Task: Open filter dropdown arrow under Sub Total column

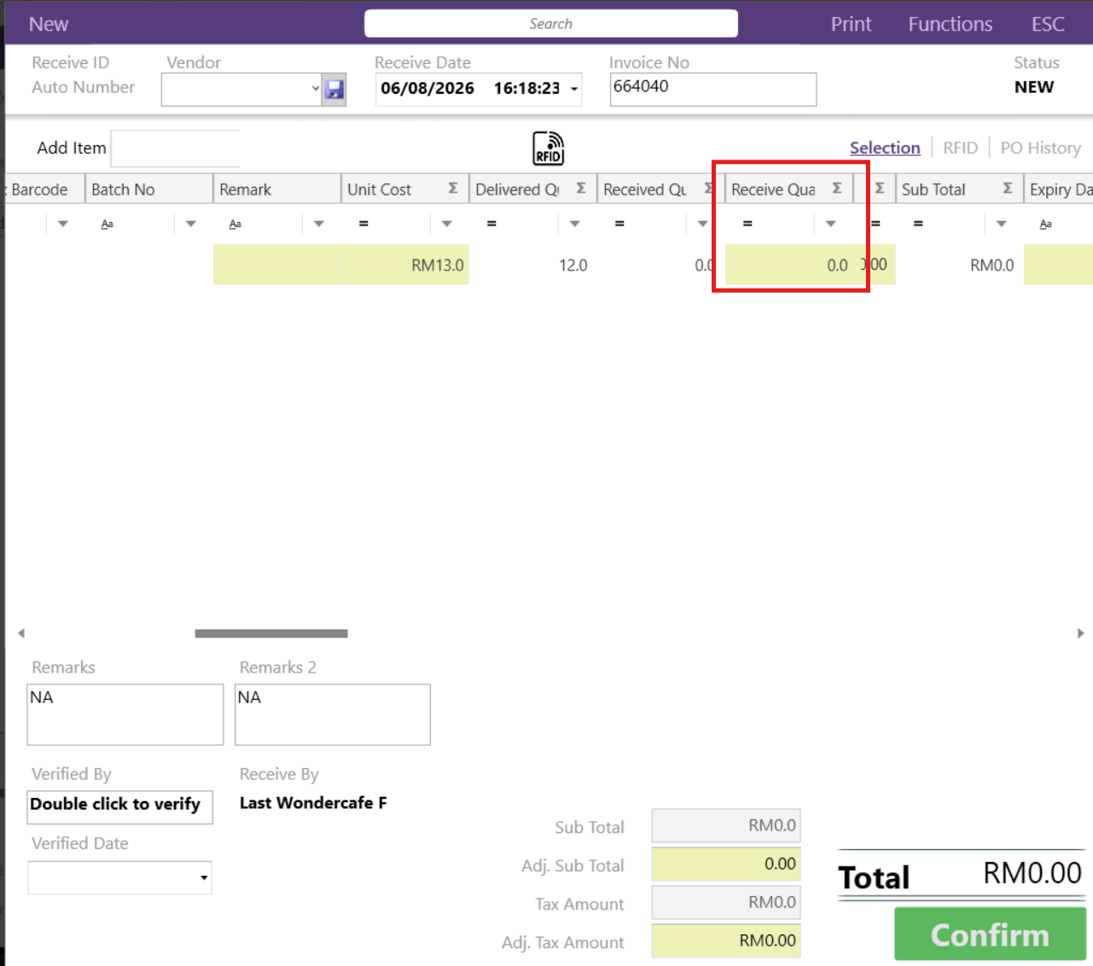Action: pos(1001,224)
